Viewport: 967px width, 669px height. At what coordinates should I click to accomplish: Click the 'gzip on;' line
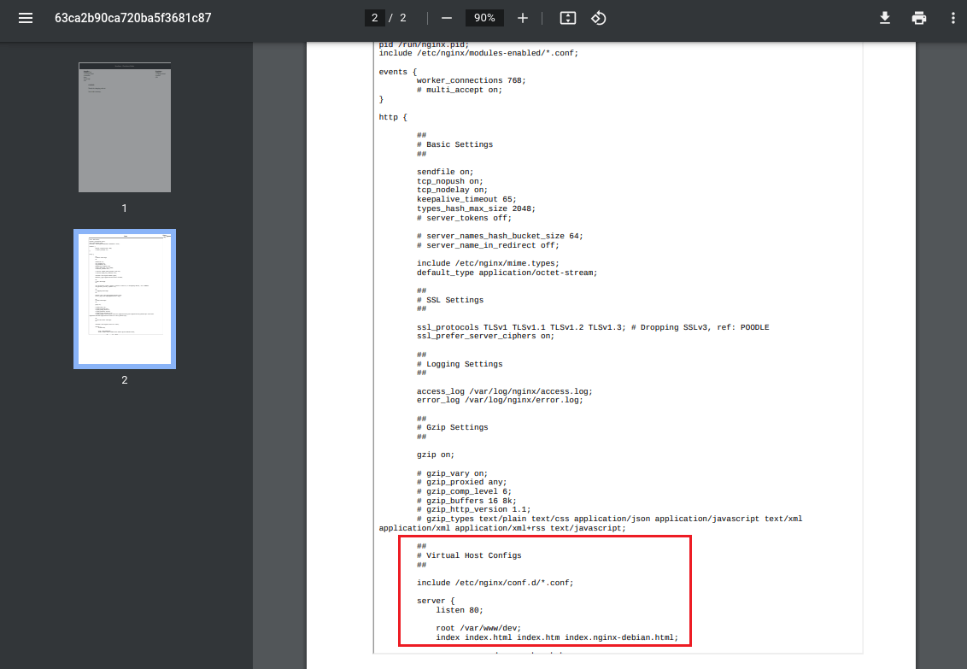pyautogui.click(x=436, y=455)
